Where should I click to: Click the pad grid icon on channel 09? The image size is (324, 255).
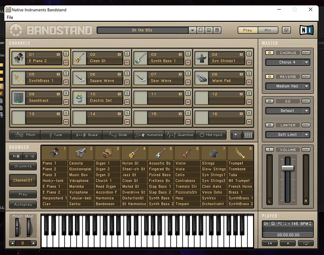tap(19, 98)
